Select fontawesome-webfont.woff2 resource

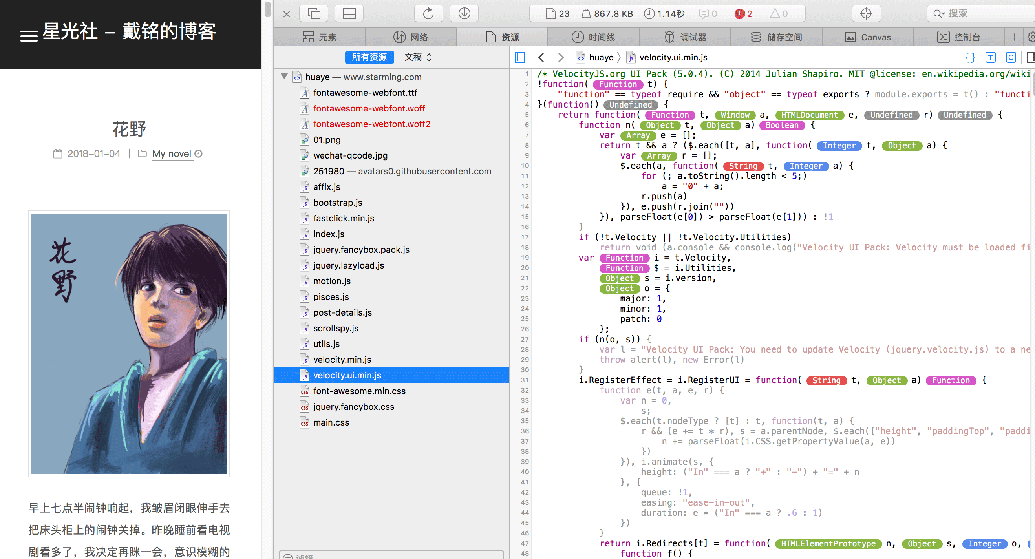click(392, 124)
